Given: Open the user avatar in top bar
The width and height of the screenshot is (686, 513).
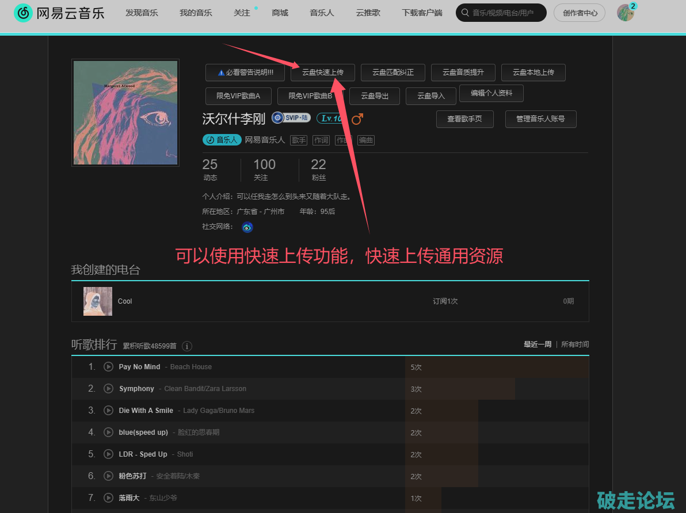Looking at the screenshot, I should [625, 13].
